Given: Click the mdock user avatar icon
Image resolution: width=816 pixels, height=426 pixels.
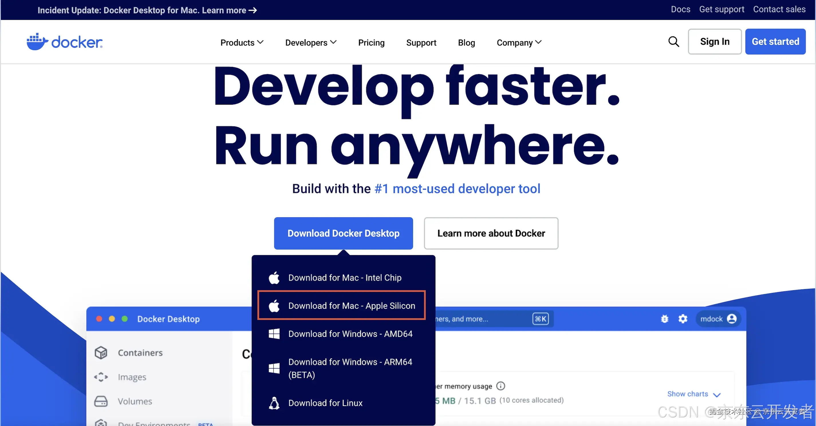Looking at the screenshot, I should (x=732, y=319).
